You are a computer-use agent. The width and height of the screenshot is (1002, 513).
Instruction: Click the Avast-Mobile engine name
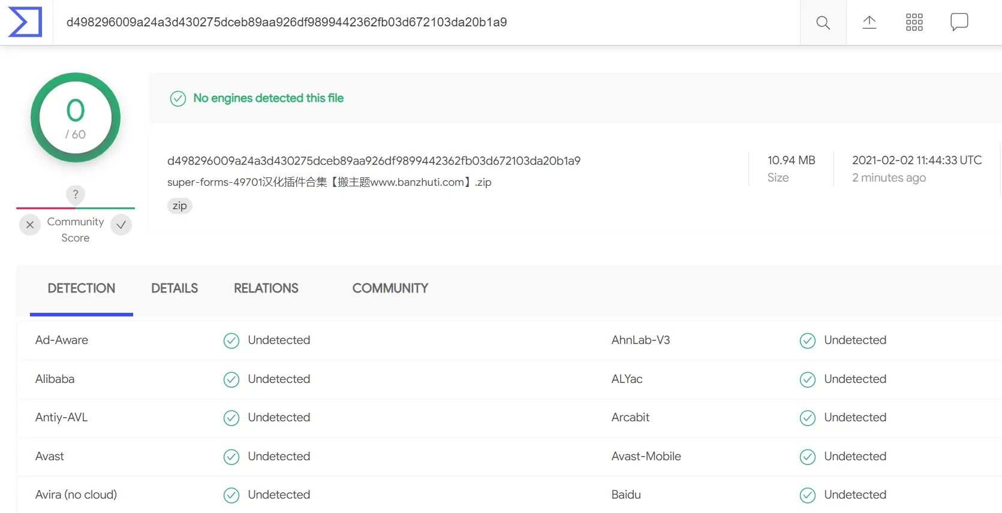coord(646,457)
